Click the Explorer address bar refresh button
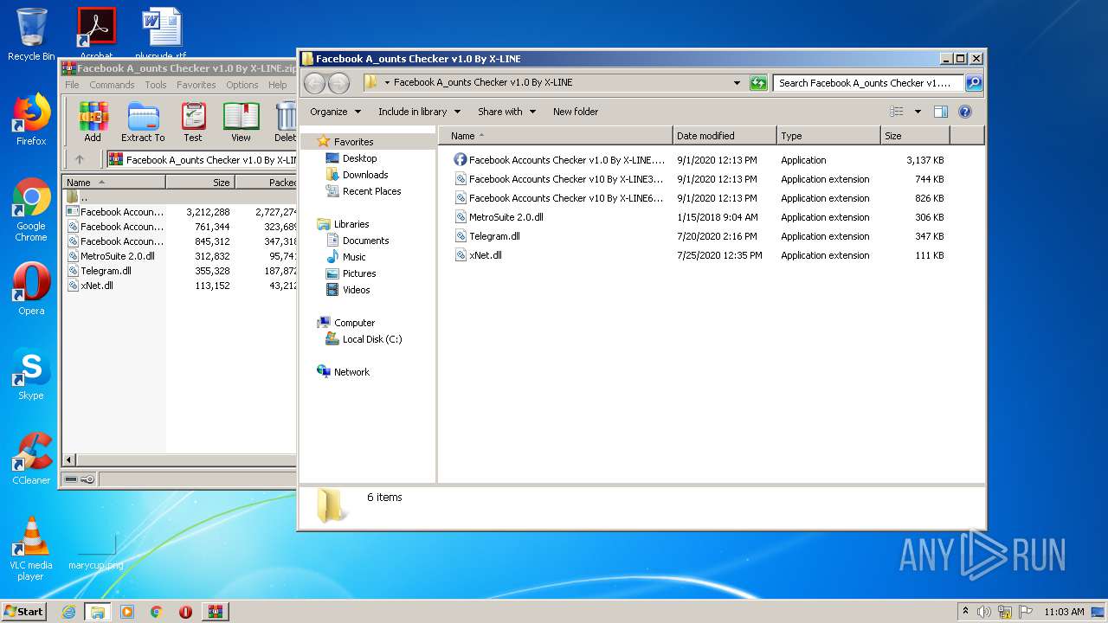This screenshot has width=1108, height=623. pos(758,83)
